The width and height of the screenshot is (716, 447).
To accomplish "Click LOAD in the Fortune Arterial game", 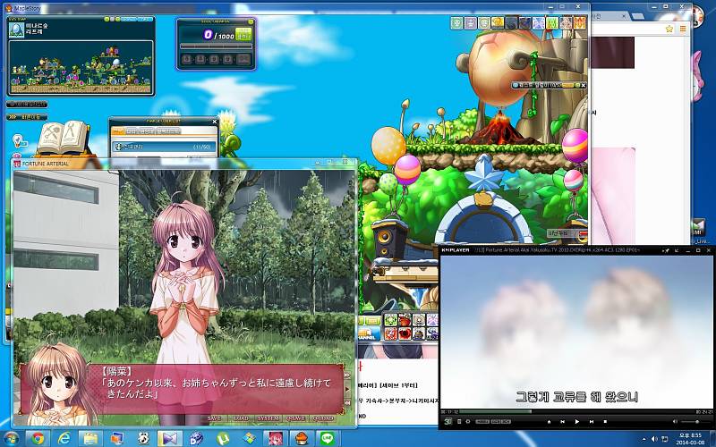I will [x=241, y=418].
